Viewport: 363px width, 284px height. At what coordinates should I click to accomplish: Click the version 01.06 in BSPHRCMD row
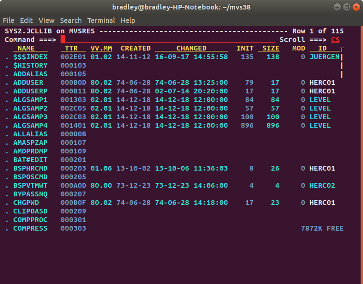coord(101,168)
